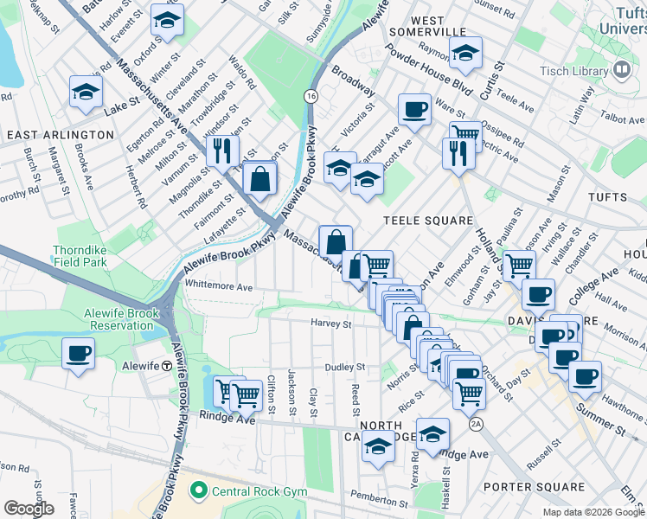Click the 'PORTER SQUARE' label
The height and width of the screenshot is (519, 647).
[535, 487]
